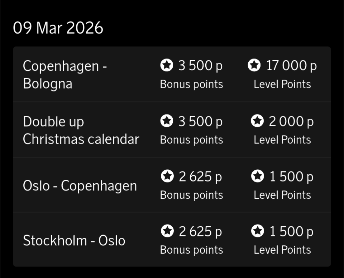Click star icon next to 17 000 p
Viewport: 344px width, 278px height.
click(254, 65)
